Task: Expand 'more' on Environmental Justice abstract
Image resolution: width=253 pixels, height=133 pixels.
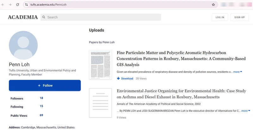Action: [x=246, y=111]
